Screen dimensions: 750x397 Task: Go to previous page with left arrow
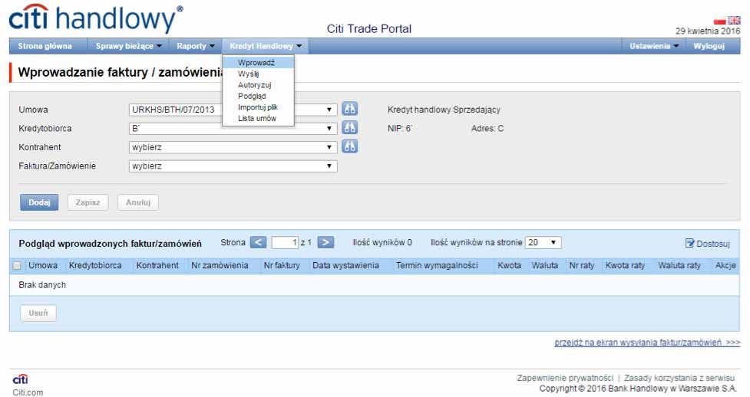click(258, 242)
